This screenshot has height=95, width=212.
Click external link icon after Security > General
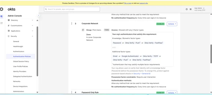[x=149, y=74]
